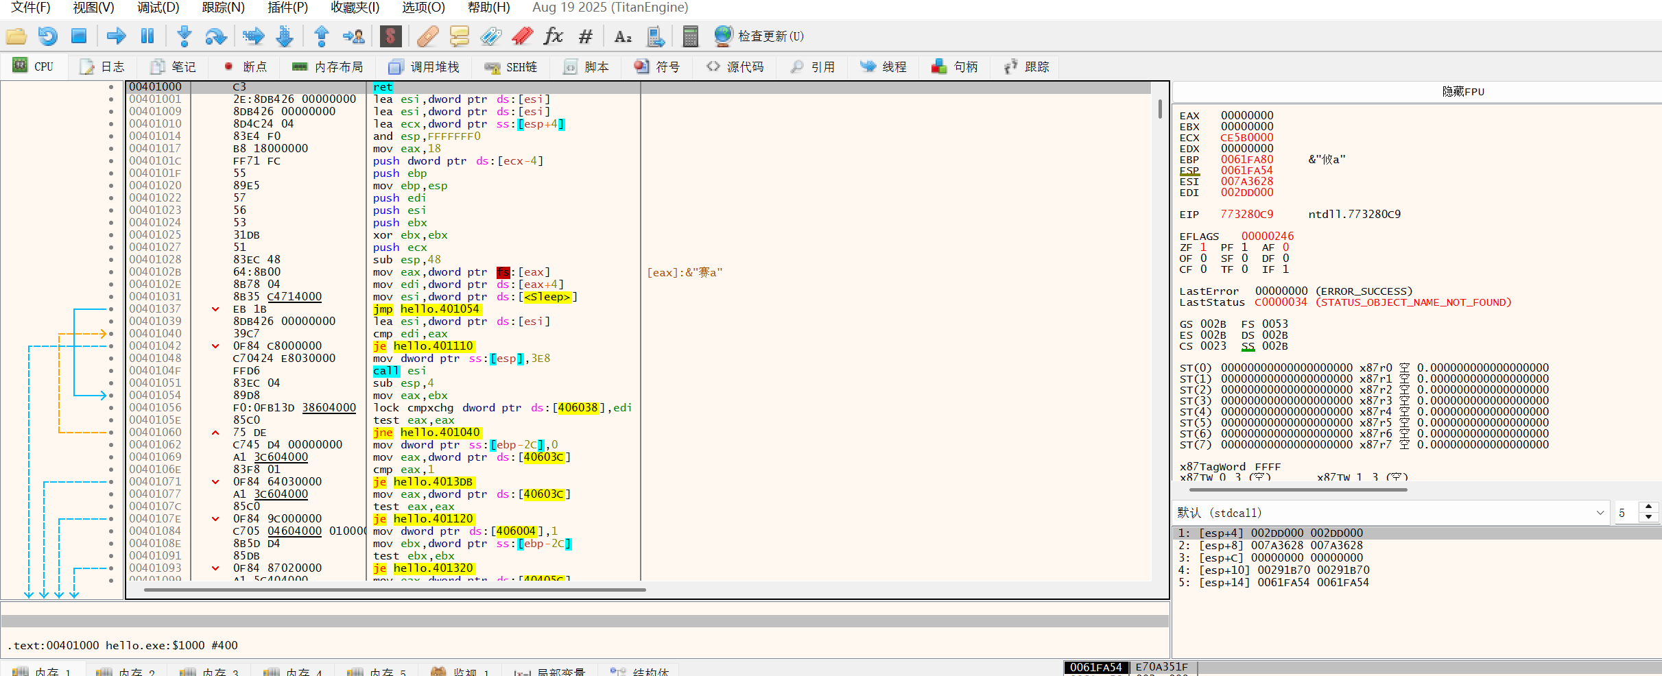1662x676 pixels.
Task: Pause execution using the pause icon
Action: point(147,36)
